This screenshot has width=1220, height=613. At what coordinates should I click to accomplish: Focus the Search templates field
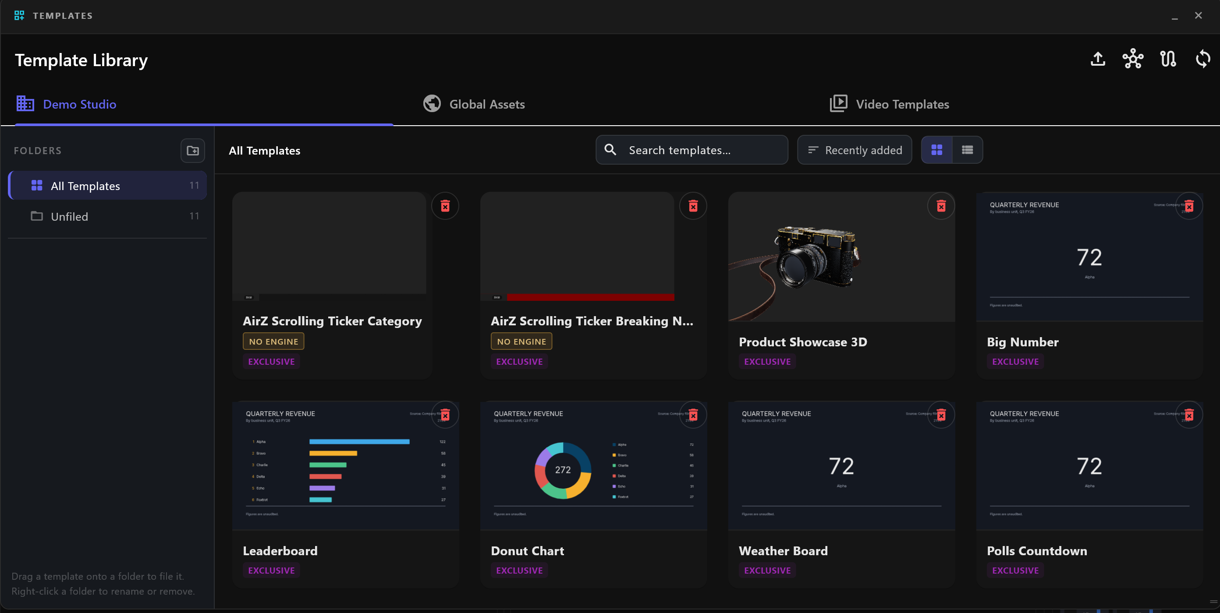pyautogui.click(x=692, y=150)
